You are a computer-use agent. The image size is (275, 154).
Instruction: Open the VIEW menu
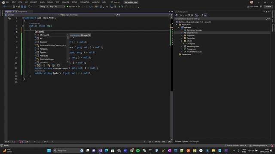(x=20, y=2)
